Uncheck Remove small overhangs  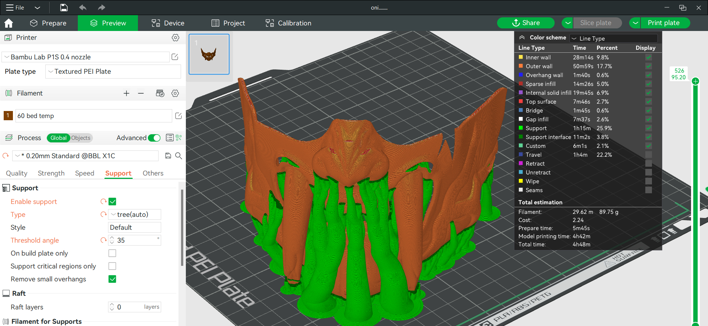coord(112,279)
